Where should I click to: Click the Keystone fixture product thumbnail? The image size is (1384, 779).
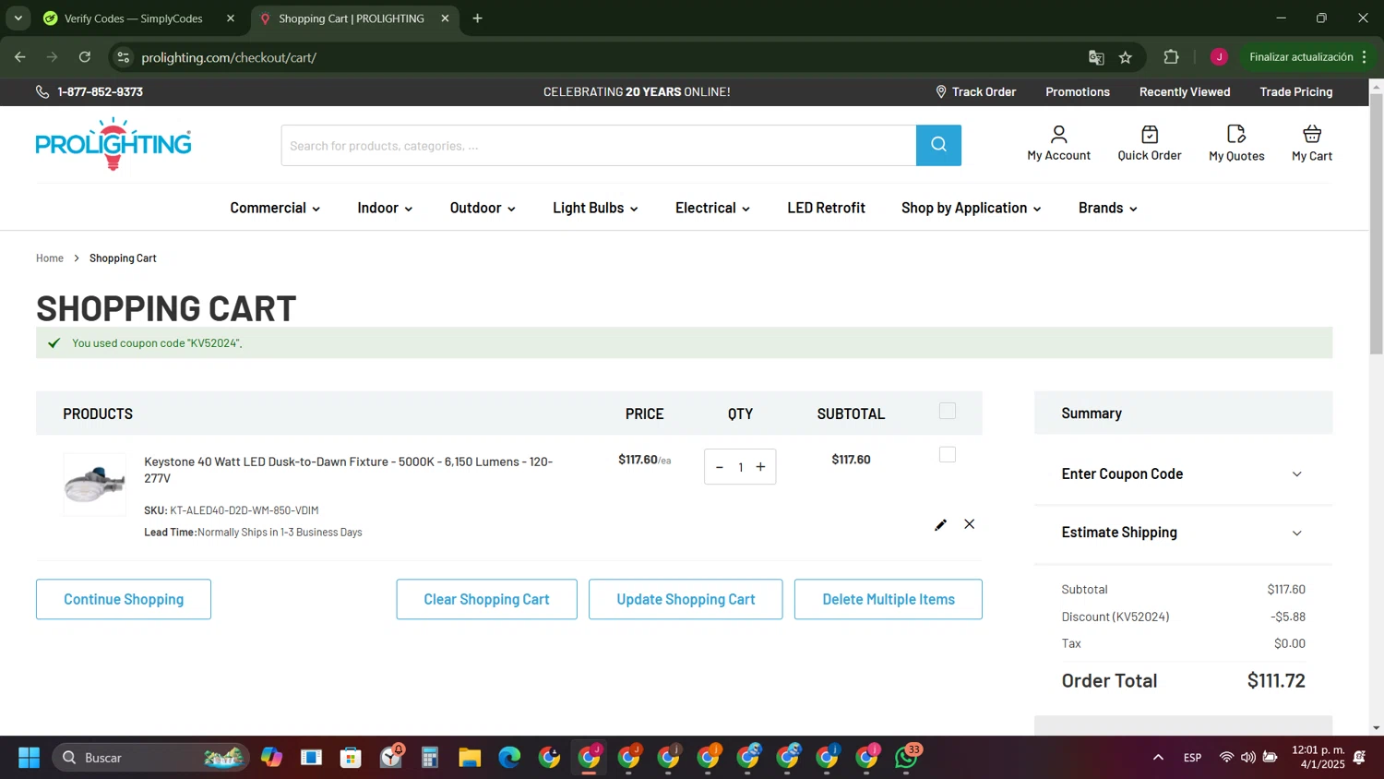pyautogui.click(x=94, y=485)
